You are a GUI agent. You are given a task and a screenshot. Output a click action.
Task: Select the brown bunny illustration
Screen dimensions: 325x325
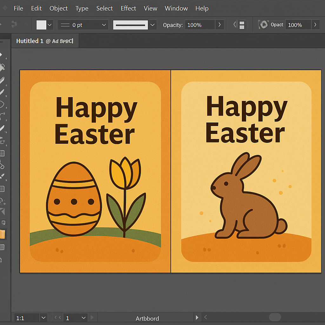pyautogui.click(x=249, y=196)
